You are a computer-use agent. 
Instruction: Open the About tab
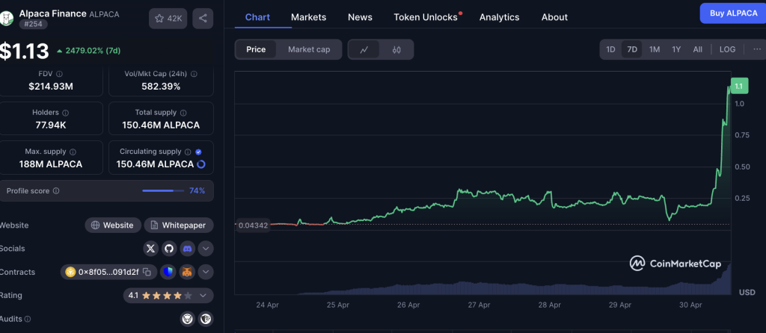(554, 17)
